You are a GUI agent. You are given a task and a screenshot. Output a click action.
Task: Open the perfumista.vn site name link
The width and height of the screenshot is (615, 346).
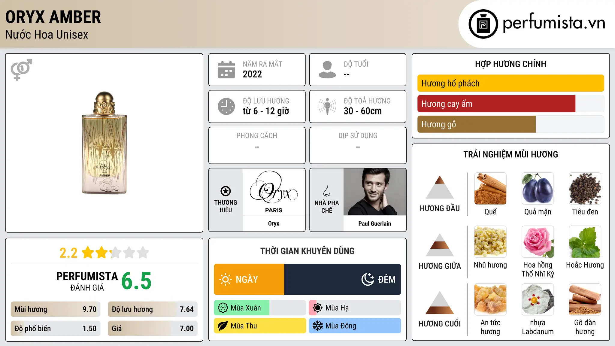point(554,23)
